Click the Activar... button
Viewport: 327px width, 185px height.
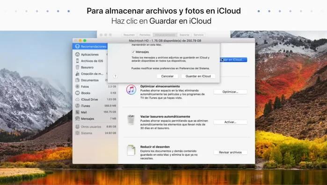pos(230,122)
